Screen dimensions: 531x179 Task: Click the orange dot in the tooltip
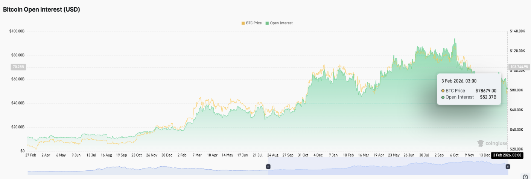(x=443, y=91)
